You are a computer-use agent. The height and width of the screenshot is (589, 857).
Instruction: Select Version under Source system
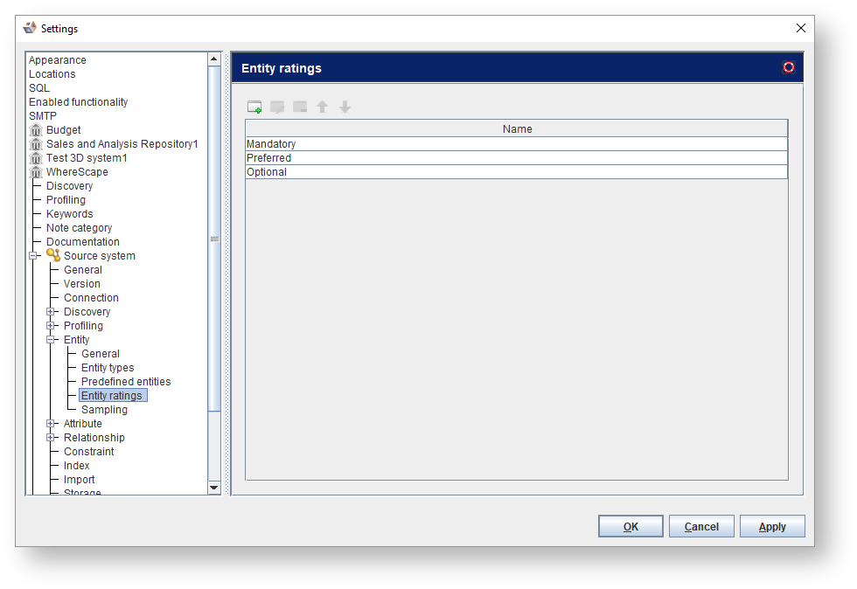tap(82, 284)
